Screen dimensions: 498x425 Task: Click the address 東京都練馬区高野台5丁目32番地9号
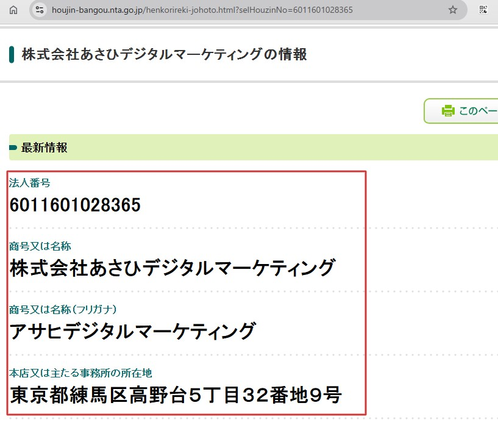click(x=174, y=395)
